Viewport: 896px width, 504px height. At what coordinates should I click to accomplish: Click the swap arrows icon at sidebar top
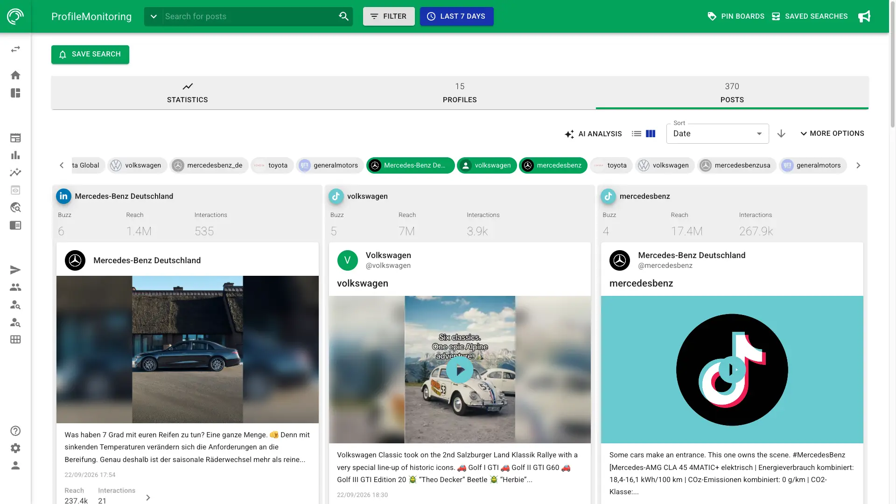[15, 49]
